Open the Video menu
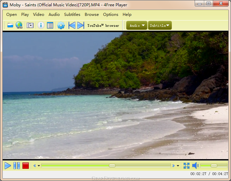 coord(39,15)
